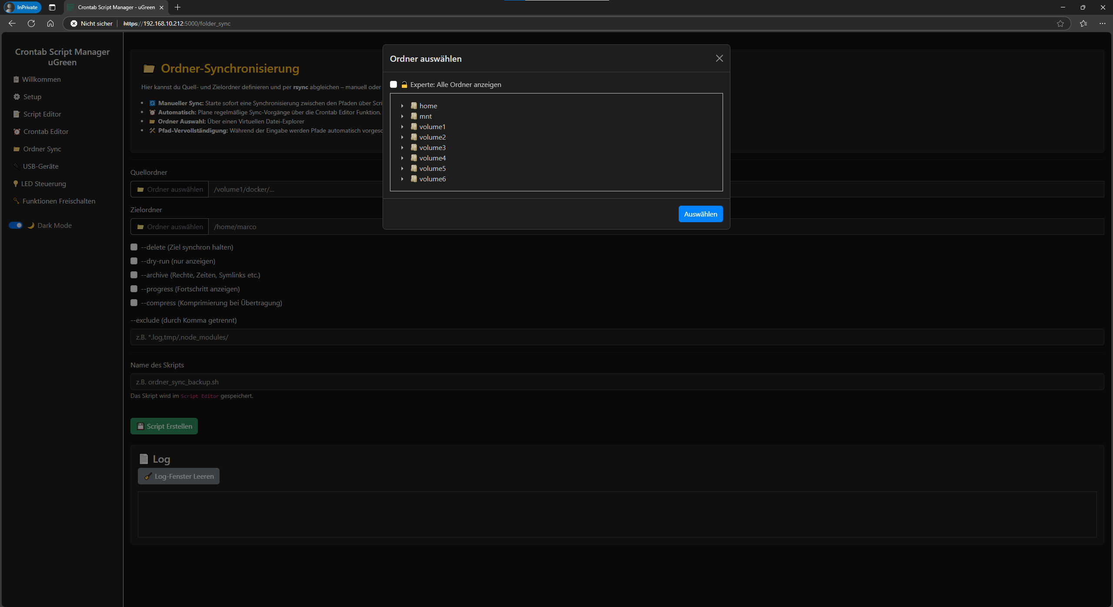This screenshot has width=1113, height=607.
Task: Click the lock icon beside Experte option
Action: click(404, 84)
